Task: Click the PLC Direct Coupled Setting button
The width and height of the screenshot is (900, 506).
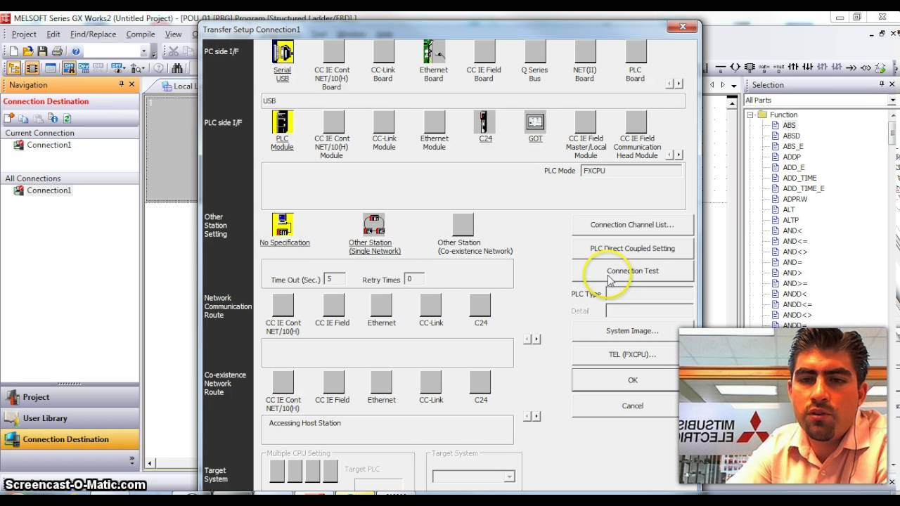Action: tap(632, 248)
